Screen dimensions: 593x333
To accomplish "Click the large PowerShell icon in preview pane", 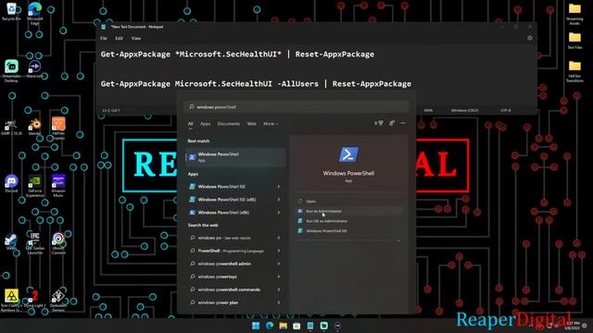I will pos(348,154).
